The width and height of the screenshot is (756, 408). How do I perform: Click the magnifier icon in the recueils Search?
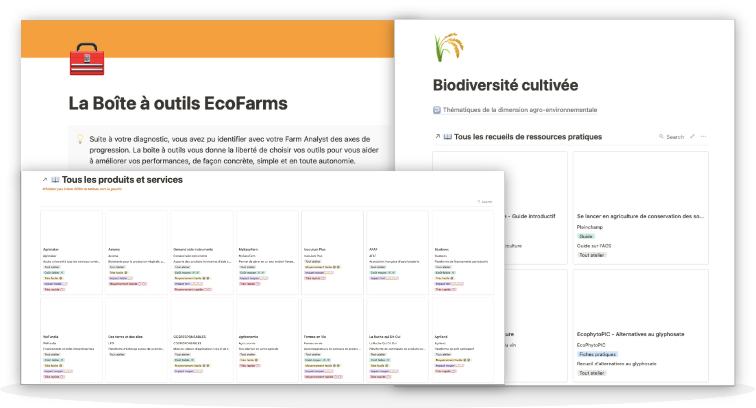pyautogui.click(x=661, y=136)
